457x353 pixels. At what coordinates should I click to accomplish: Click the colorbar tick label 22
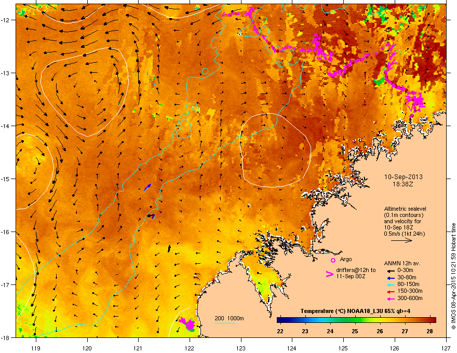click(280, 331)
